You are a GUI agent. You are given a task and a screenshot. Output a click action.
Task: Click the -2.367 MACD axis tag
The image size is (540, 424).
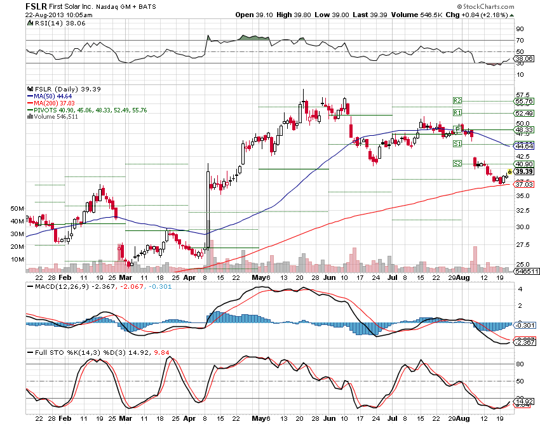pyautogui.click(x=525, y=342)
